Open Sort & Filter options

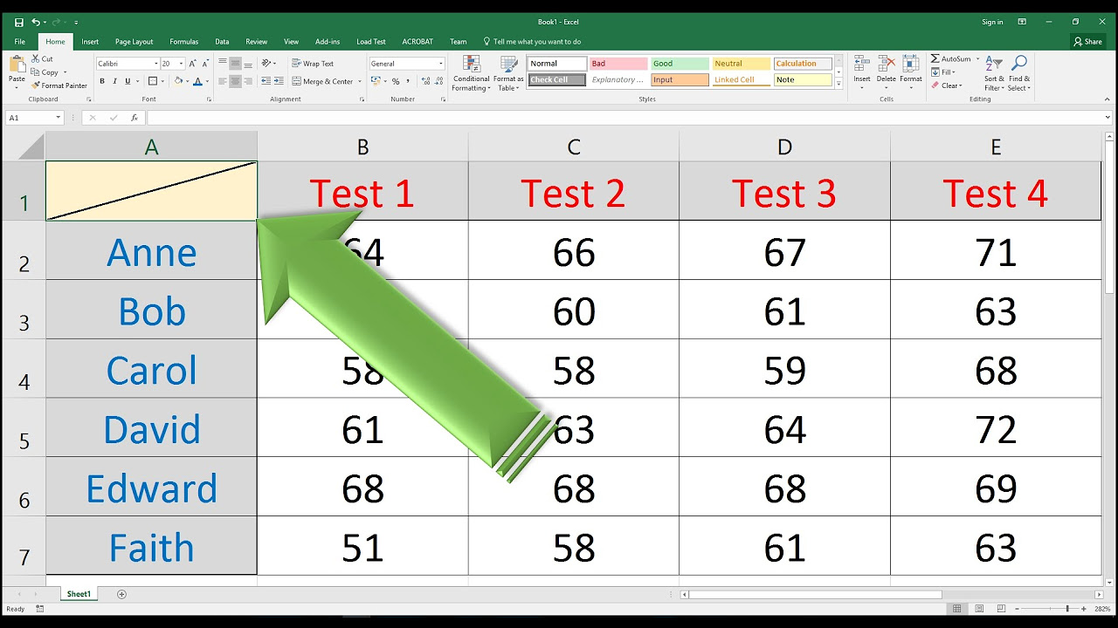click(x=994, y=73)
